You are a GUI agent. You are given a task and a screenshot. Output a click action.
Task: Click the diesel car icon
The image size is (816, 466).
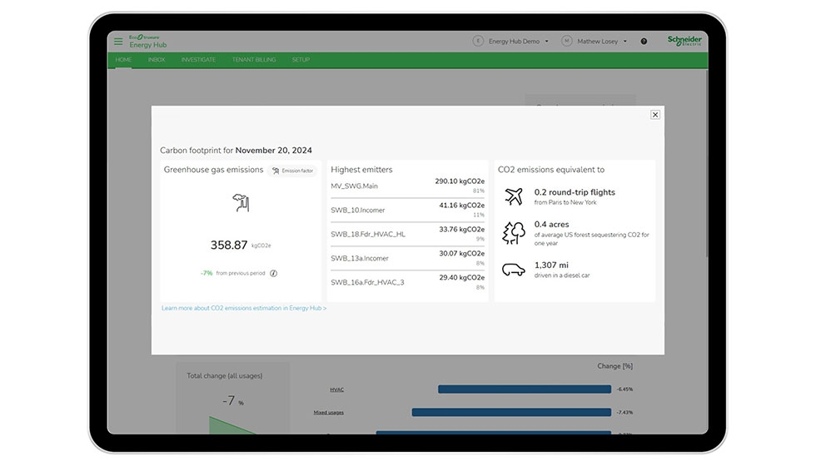point(514,269)
